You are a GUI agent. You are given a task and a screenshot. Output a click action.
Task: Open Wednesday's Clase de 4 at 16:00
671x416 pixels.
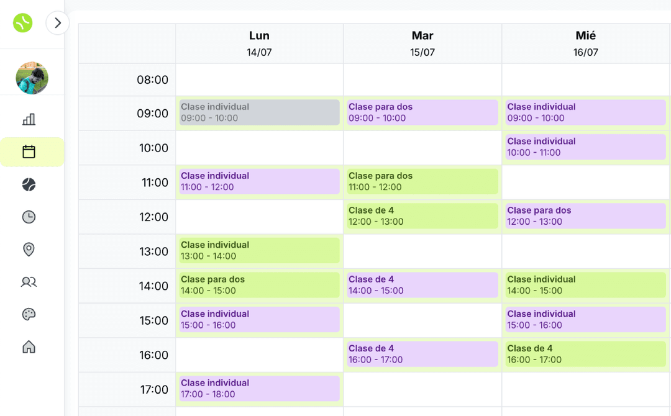click(x=585, y=354)
